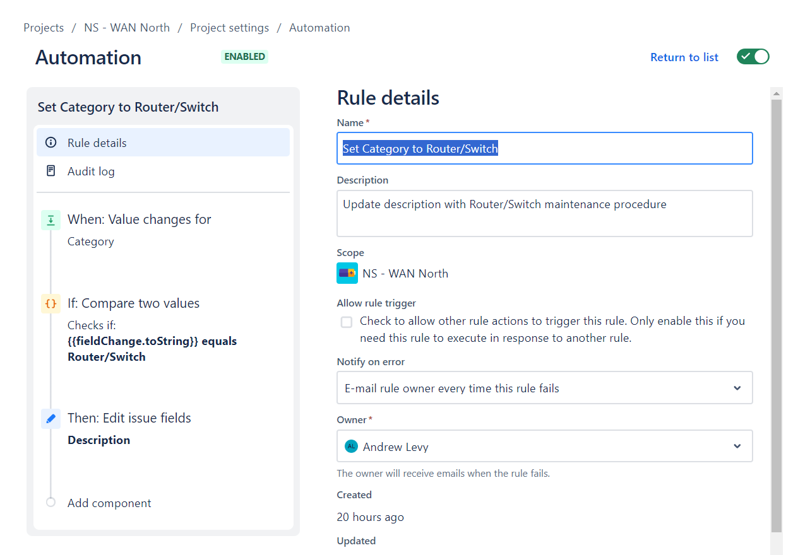Click the braces icon for Compare two values

[51, 303]
